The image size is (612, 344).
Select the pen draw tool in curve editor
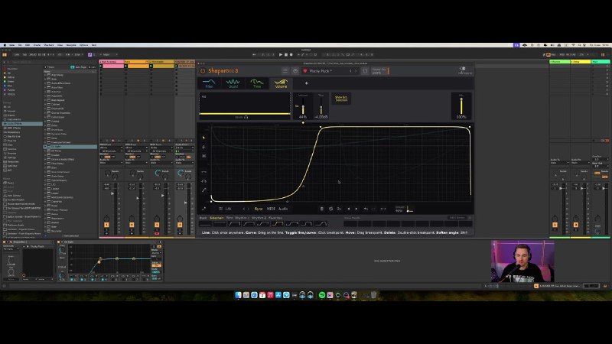tap(203, 147)
